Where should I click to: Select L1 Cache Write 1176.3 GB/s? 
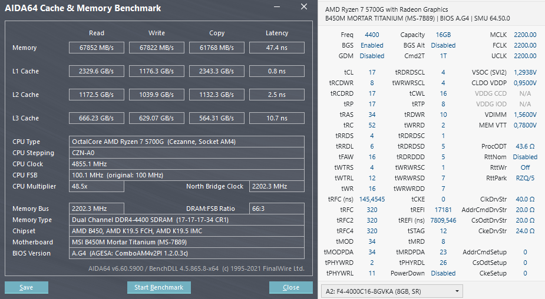[157, 71]
